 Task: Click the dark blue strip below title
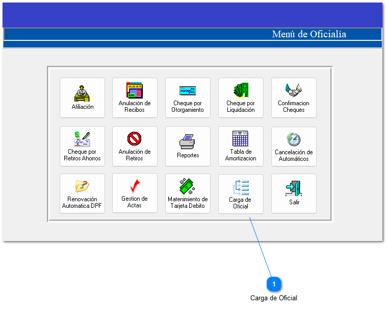click(192, 44)
